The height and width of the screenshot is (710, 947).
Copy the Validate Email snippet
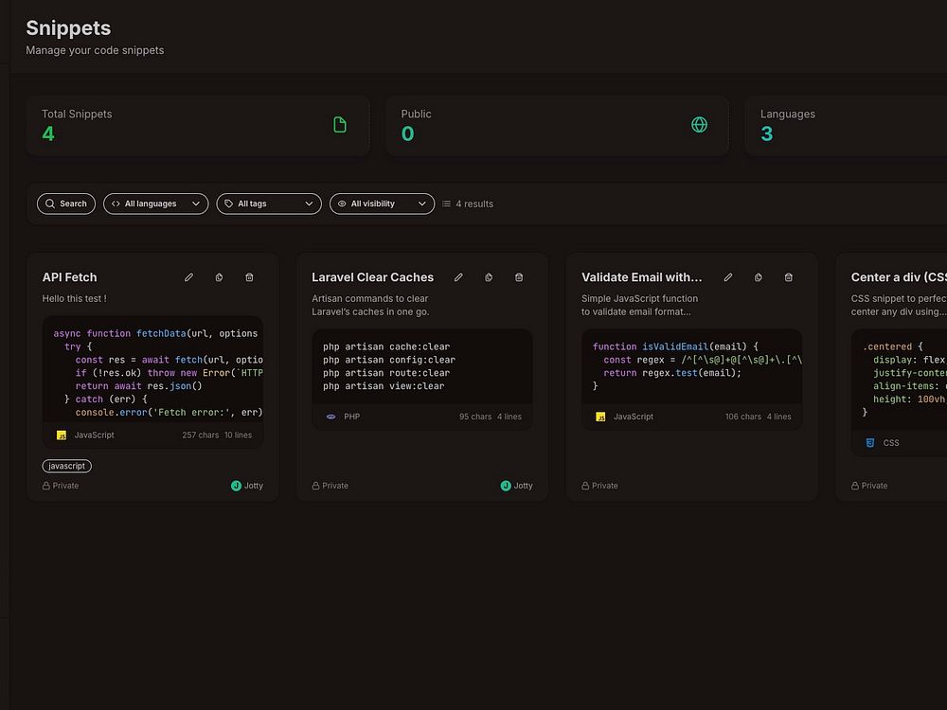coord(759,277)
